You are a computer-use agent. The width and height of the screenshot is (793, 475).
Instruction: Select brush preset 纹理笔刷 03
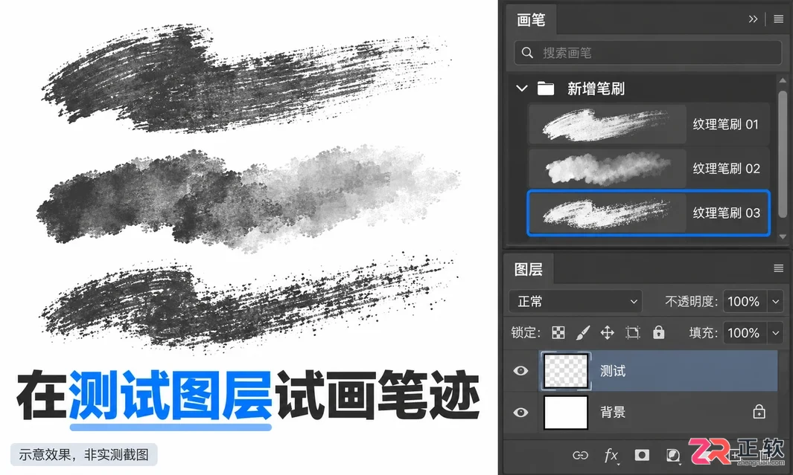(x=649, y=213)
